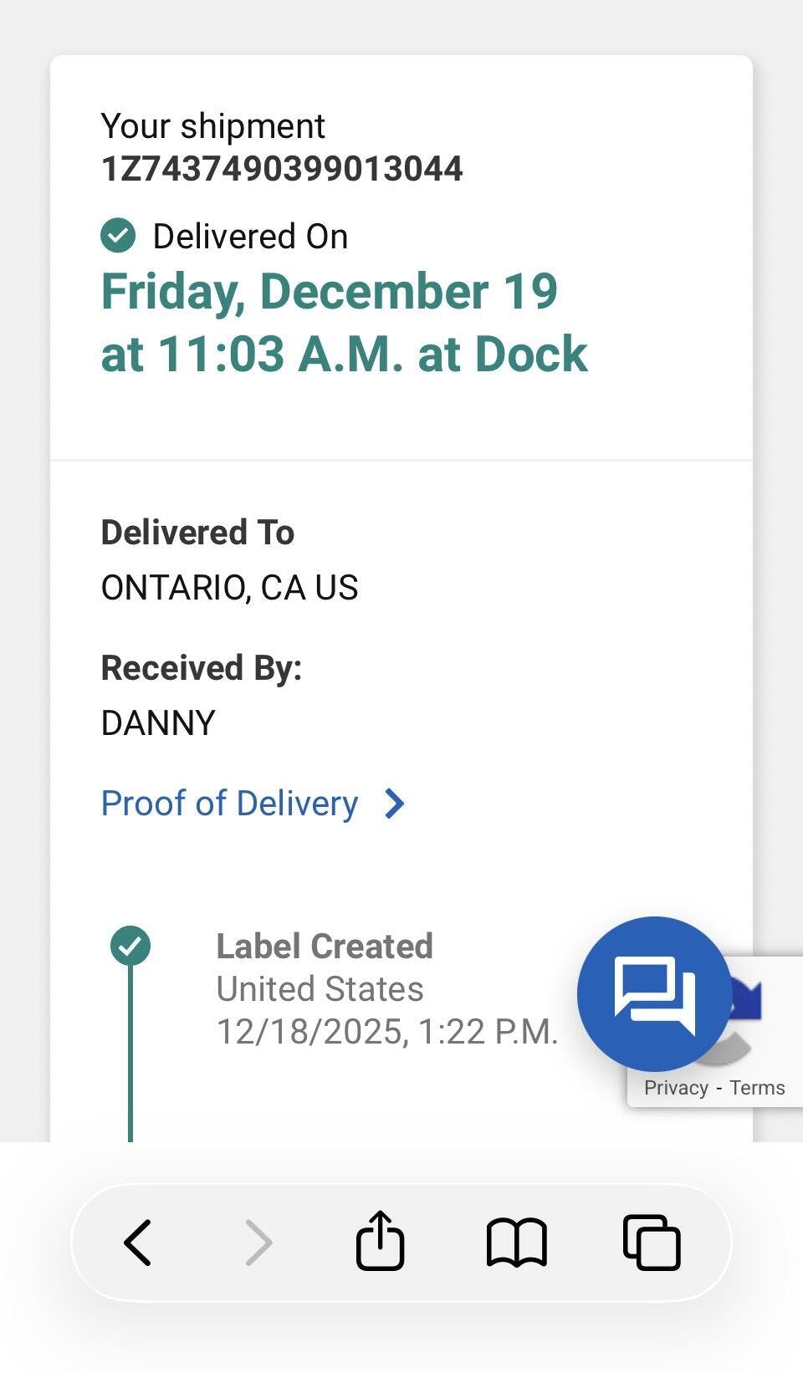Open the Proof of Delivery link

pos(229,804)
